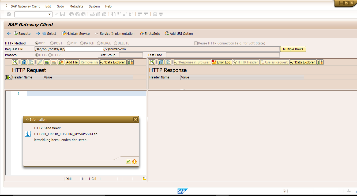This screenshot has width=357, height=196.
Task: Select the MERGE HTTP method radio button
Action: (x=99, y=43)
